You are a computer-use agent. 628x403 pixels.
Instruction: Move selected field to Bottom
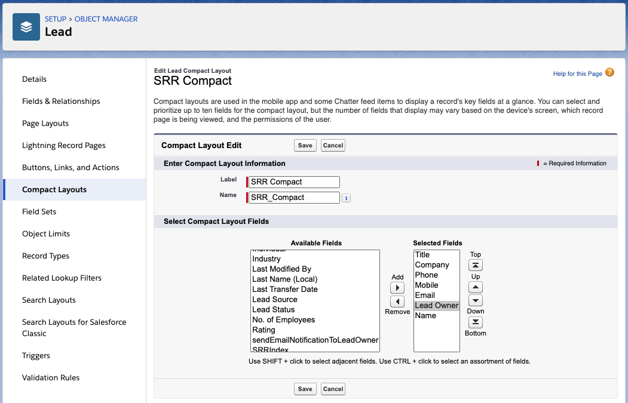coord(476,322)
